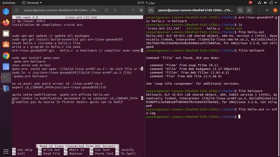Close the right terminal window
Viewport: 280px width, 157px height.
(275, 10)
